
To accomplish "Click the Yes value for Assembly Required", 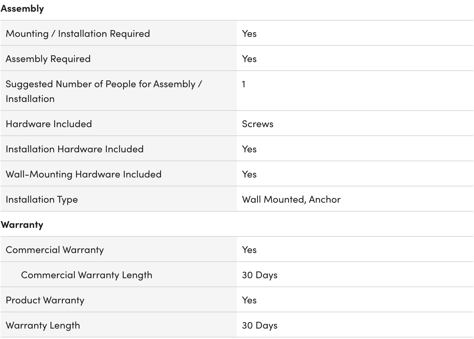I will tap(249, 59).
